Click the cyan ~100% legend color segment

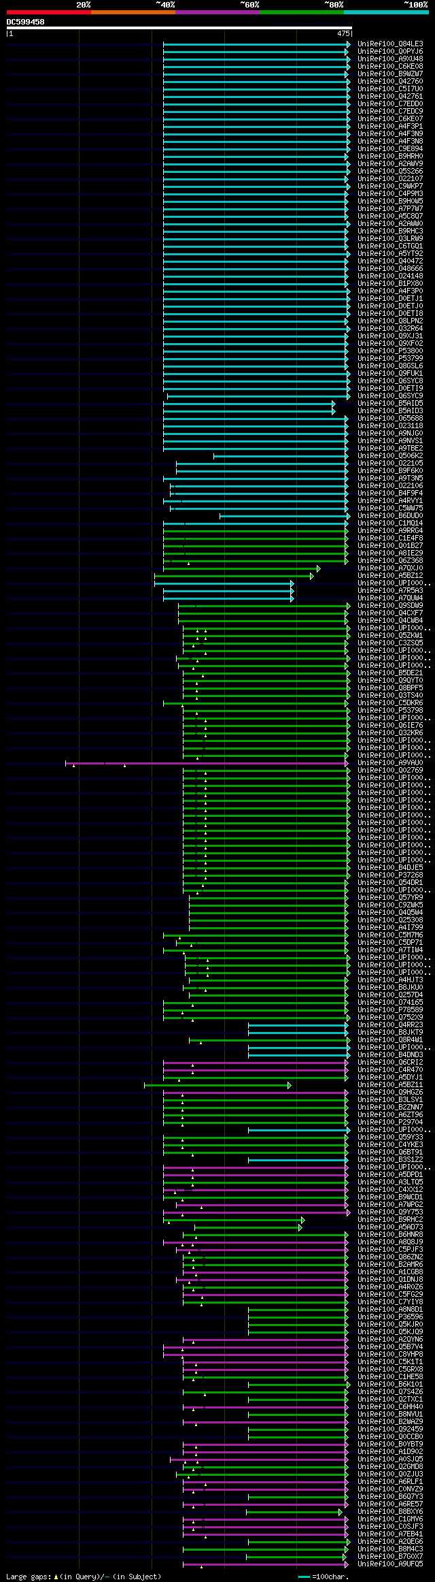tap(385, 12)
